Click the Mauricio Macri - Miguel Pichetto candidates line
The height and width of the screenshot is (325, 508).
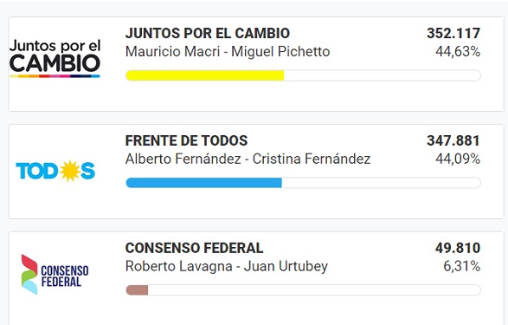(228, 52)
